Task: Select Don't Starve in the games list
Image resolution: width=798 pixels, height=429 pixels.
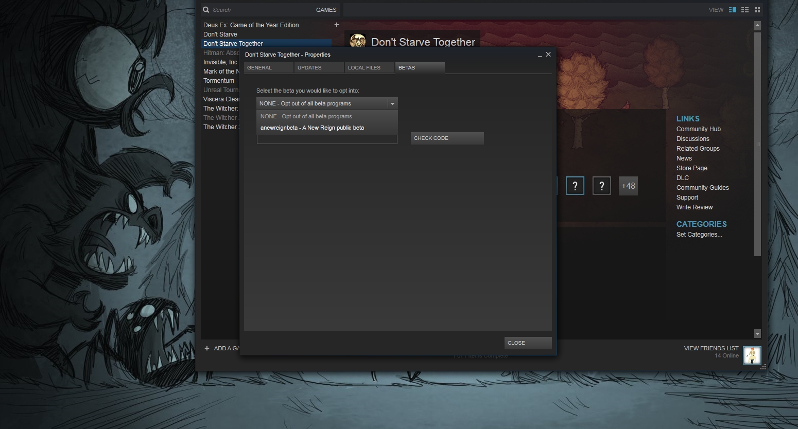Action: point(220,34)
